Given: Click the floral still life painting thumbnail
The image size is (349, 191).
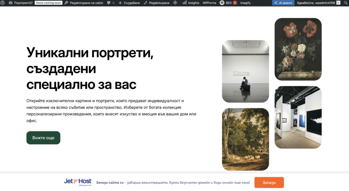Looking at the screenshot, I should pyautogui.click(x=298, y=49).
